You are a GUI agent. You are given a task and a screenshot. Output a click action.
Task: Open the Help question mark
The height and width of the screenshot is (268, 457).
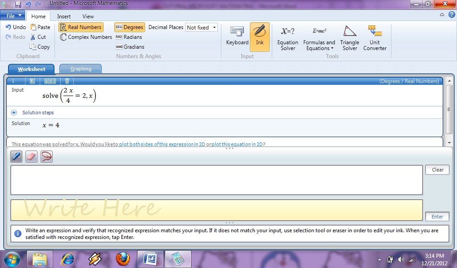(x=452, y=15)
